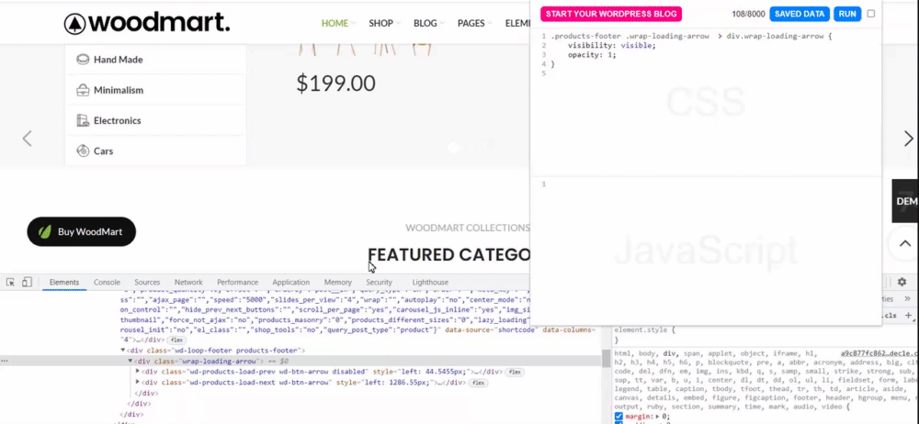Click the three-dots beside wrap-loading-arrow row
Viewport: 919px width, 424px height.
click(4, 361)
